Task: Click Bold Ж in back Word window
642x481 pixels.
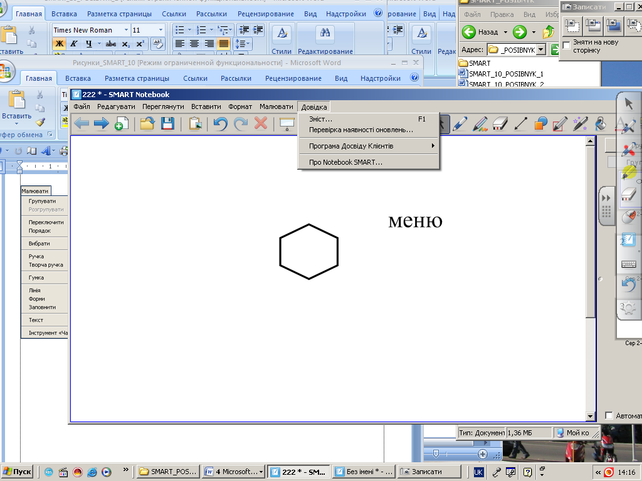Action: click(60, 44)
